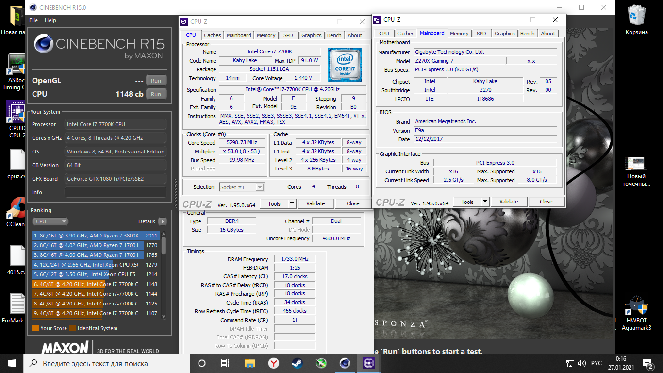Open the CPU ranking type dropdown in Cinebench

point(50,221)
